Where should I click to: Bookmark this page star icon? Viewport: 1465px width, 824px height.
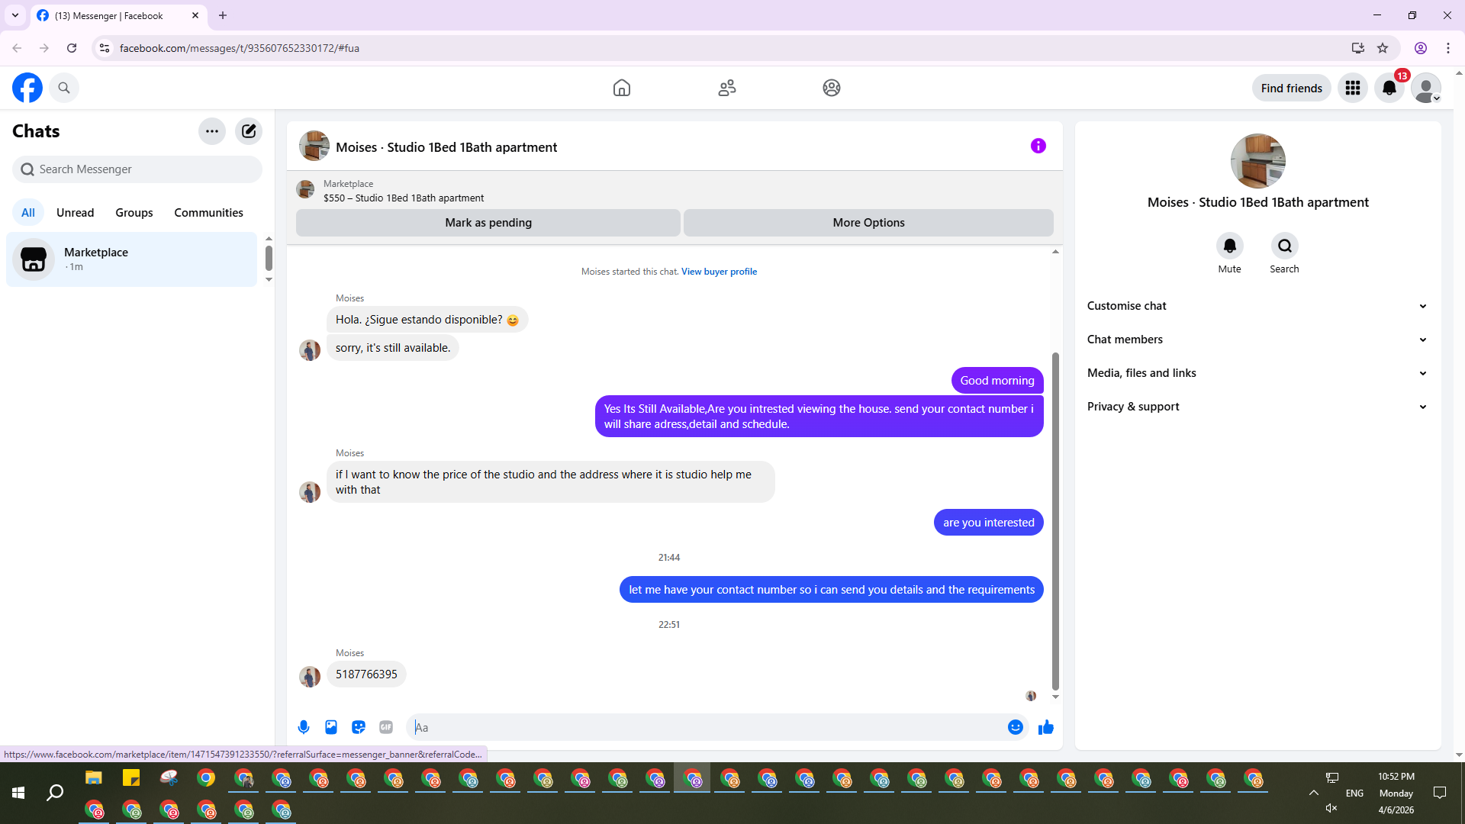[x=1383, y=48]
